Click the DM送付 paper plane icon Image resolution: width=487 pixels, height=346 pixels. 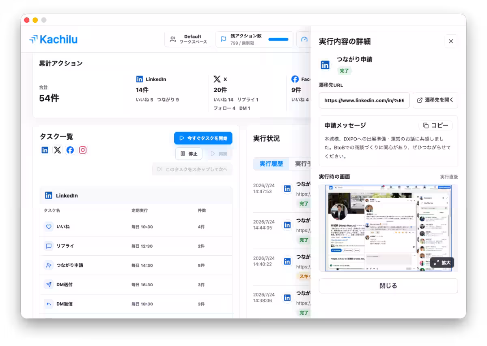(49, 285)
